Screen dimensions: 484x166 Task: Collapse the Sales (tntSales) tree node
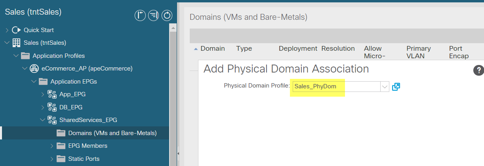7,42
